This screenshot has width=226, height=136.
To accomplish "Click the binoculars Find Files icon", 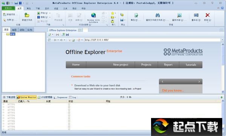I will (157, 15).
